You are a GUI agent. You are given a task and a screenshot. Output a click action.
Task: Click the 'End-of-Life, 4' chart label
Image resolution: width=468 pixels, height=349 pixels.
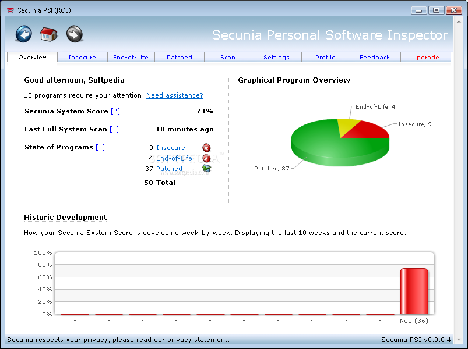point(375,106)
